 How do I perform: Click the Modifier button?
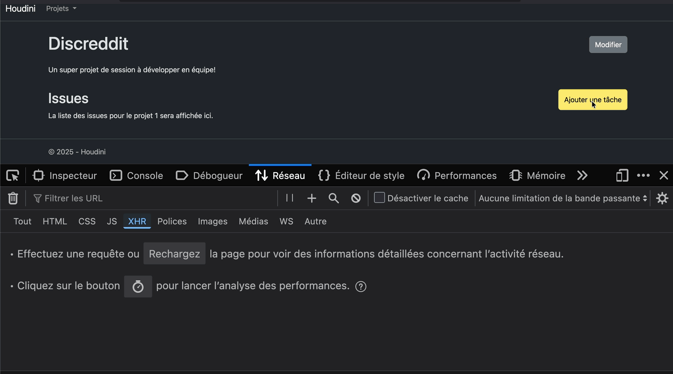click(608, 45)
